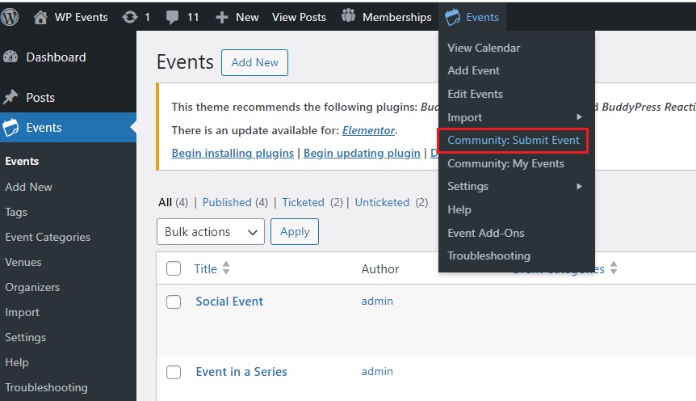Click the Posts pushpin icon
This screenshot has height=401, width=696.
(x=10, y=97)
